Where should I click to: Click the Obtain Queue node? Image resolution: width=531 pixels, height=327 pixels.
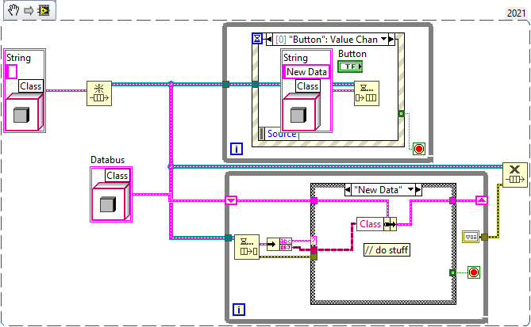(x=99, y=93)
